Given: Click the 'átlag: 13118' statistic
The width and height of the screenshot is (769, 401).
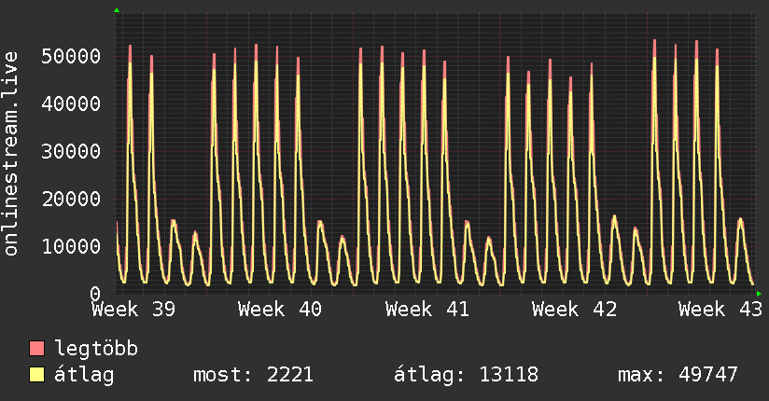Looking at the screenshot, I should point(466,375).
